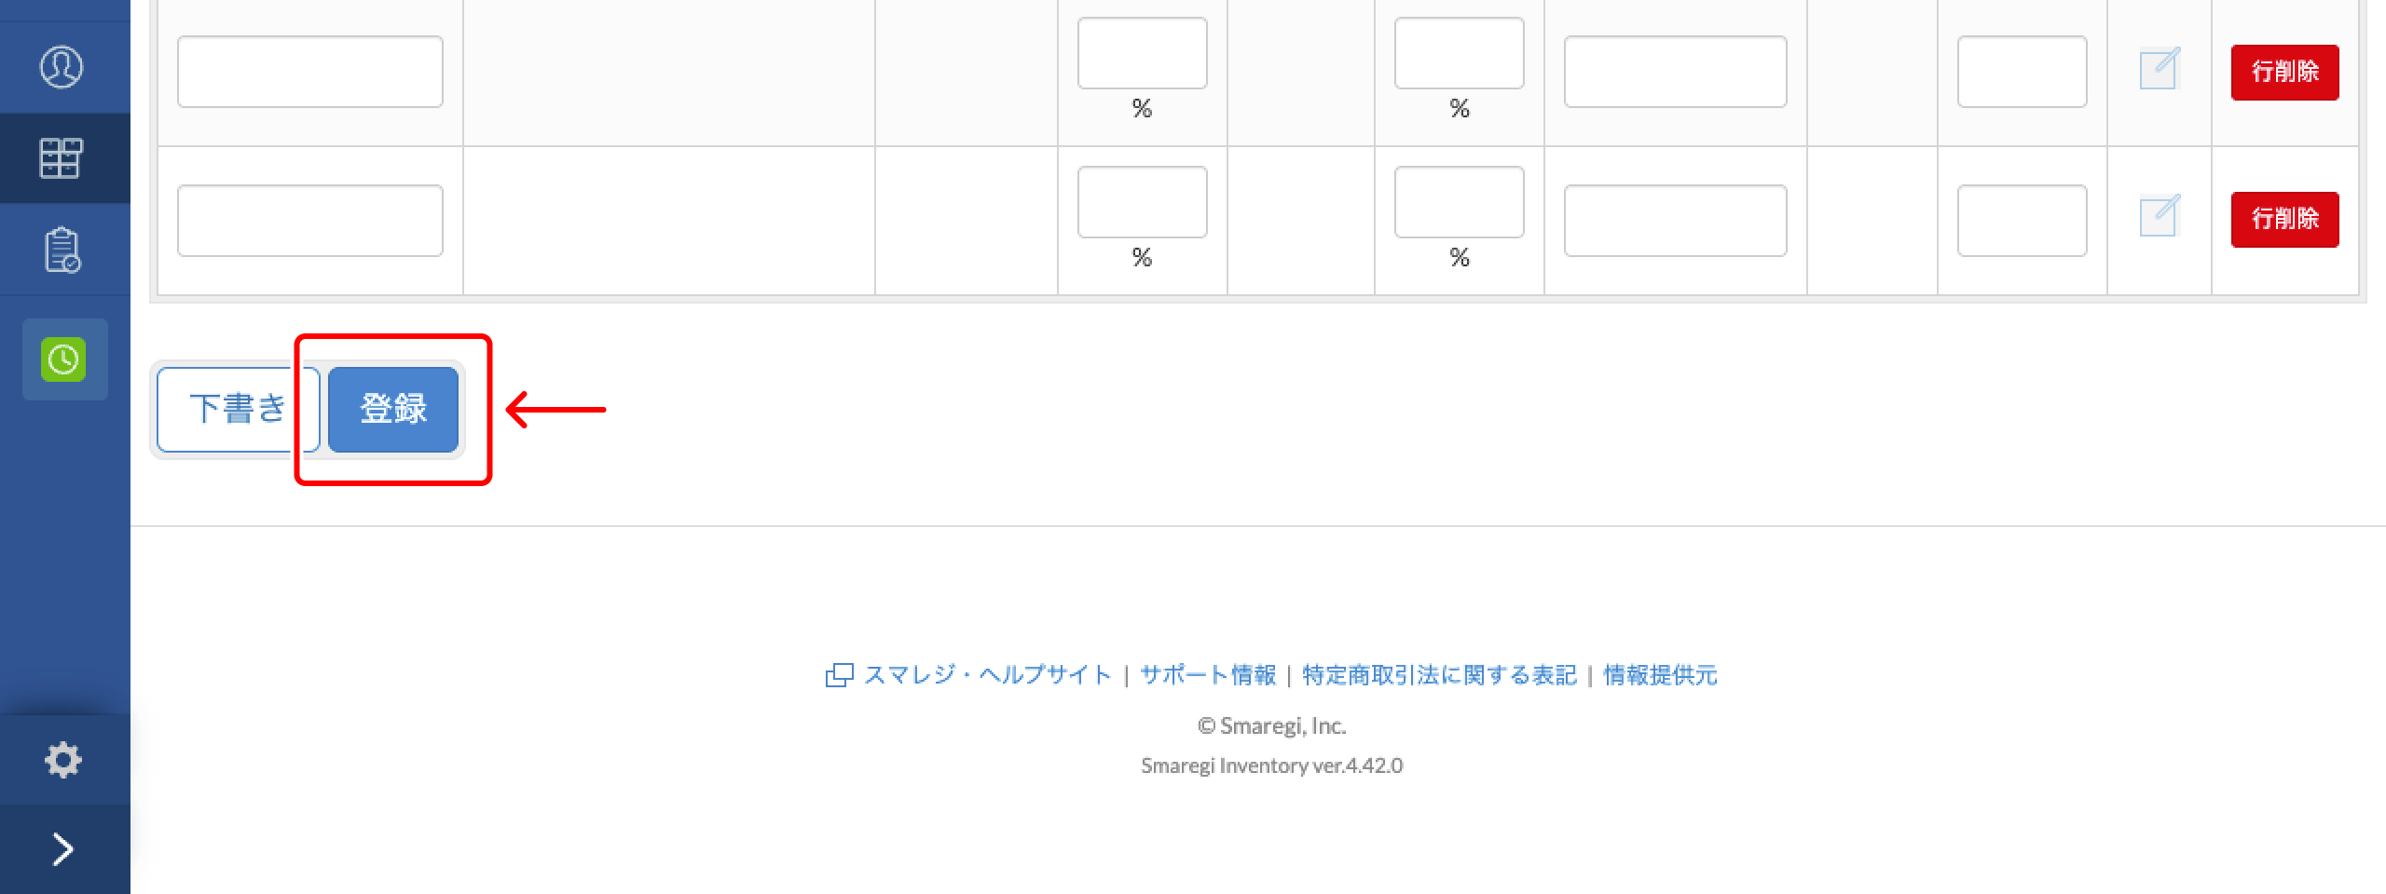Open the 情報提供元 link
This screenshot has height=894, width=2386.
(x=1660, y=675)
